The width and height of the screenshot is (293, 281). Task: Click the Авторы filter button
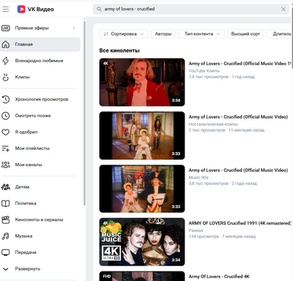pyautogui.click(x=163, y=34)
